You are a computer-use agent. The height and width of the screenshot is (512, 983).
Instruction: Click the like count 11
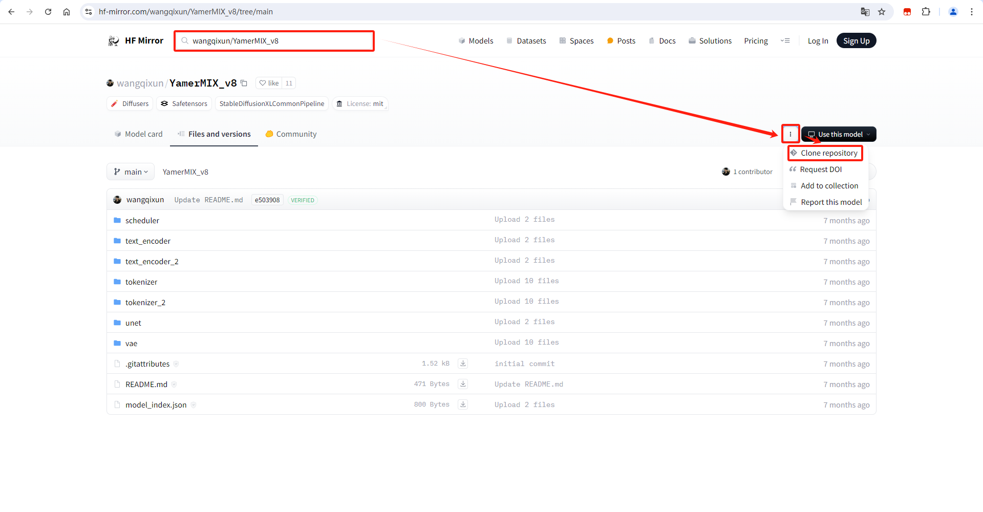point(289,83)
